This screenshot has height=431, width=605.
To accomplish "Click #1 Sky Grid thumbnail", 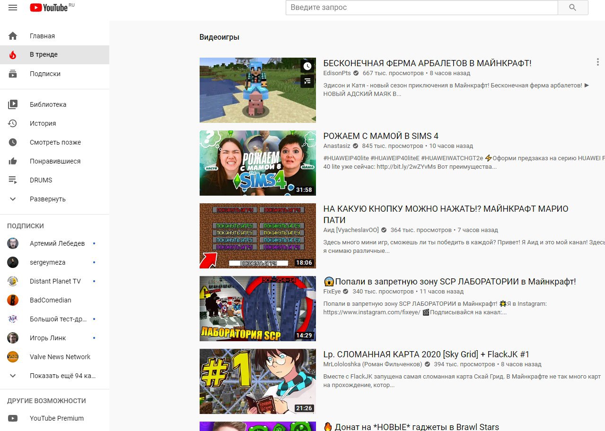I will pos(258,381).
